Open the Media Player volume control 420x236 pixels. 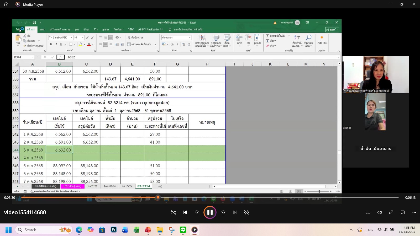pyautogui.click(x=380, y=212)
